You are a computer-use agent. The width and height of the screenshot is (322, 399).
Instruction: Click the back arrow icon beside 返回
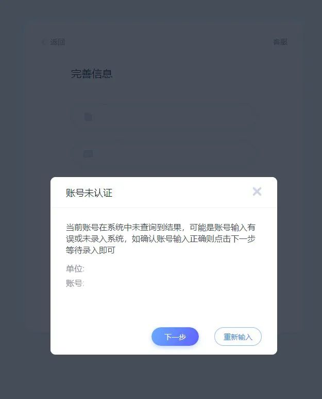(43, 42)
